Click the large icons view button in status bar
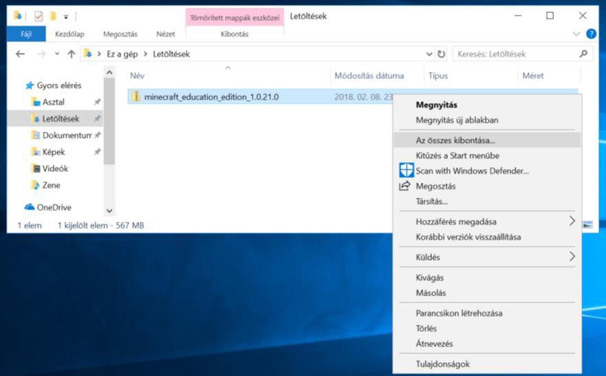The height and width of the screenshot is (376, 606). [x=588, y=225]
